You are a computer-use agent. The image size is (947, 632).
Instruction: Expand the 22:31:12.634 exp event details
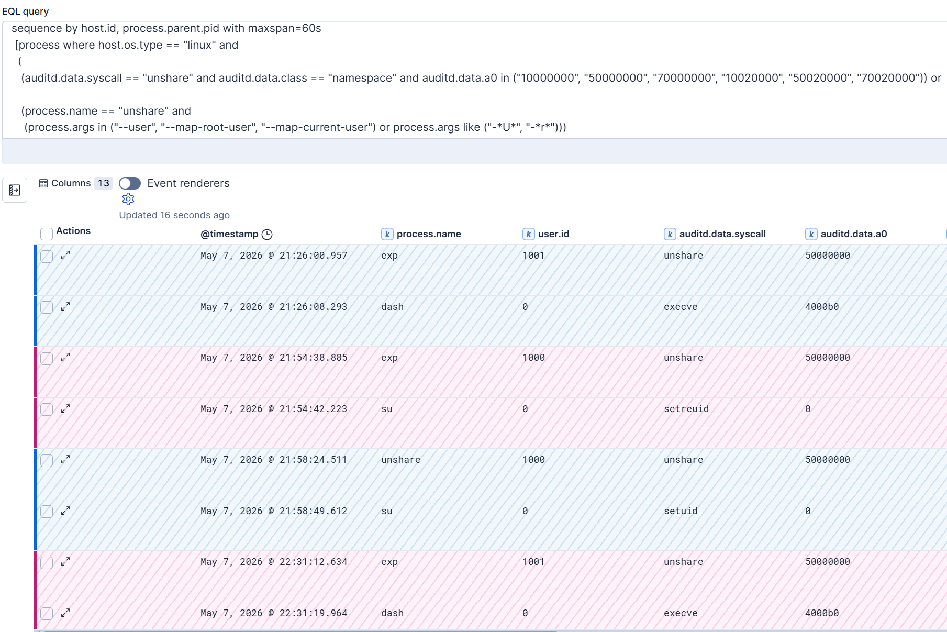(x=65, y=562)
